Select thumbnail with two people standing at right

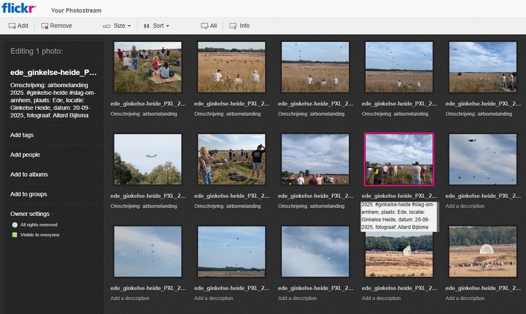[x=483, y=67]
